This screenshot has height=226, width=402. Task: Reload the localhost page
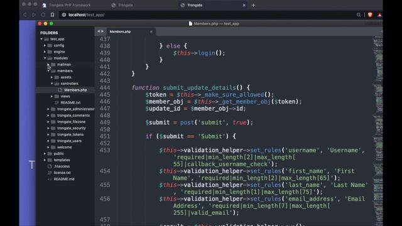pyautogui.click(x=43, y=15)
